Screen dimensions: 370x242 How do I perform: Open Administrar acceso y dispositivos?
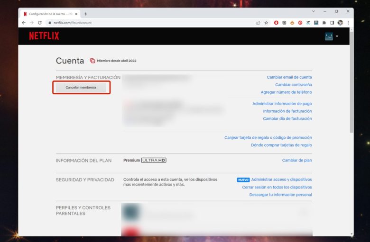281,179
